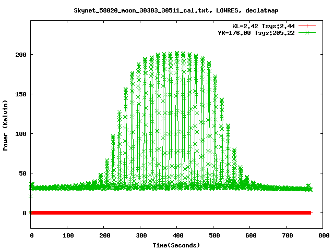The width and height of the screenshot is (334, 250).
Task: Click the red legend line sample
Action: coord(307,26)
